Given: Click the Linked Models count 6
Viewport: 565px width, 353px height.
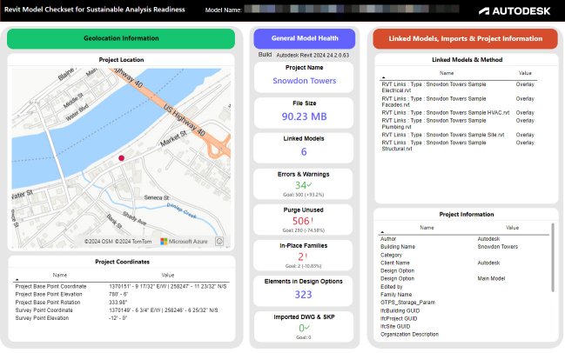Looking at the screenshot, I should (x=304, y=151).
